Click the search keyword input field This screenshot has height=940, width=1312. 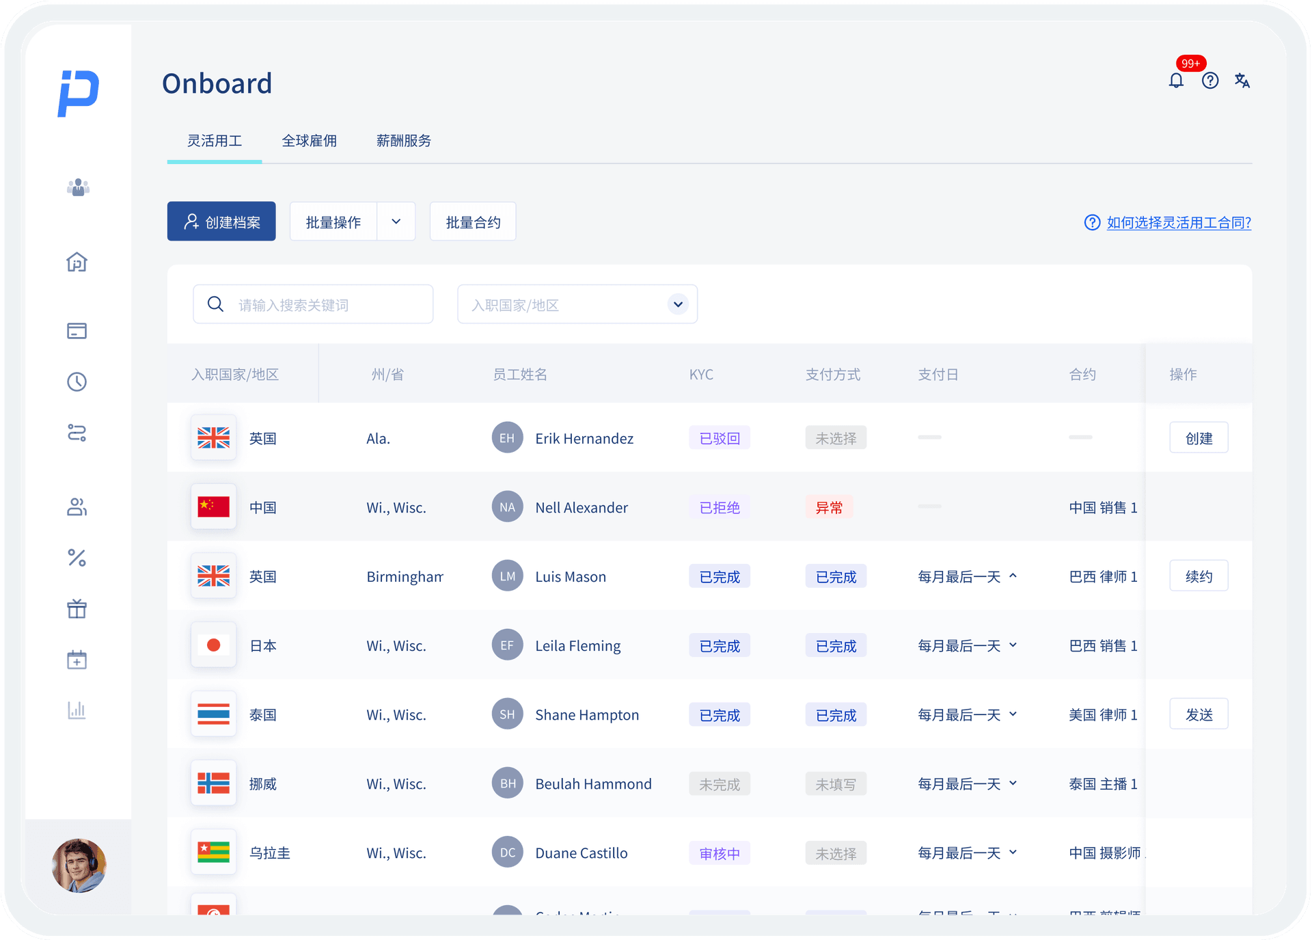(321, 305)
